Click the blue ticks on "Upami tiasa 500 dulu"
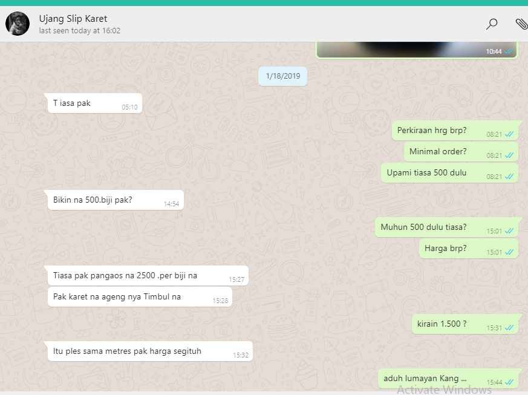528x395 pixels. point(509,177)
